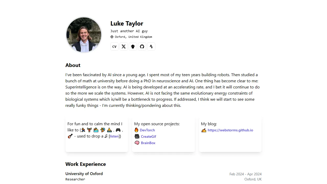The width and height of the screenshot is (327, 184).
Task: Click the Google Scholar graduation cap icon
Action: [133, 47]
